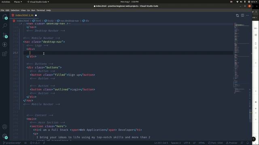Click the h1 Full Stack Web Application line
The image size is (259, 145).
point(87,130)
